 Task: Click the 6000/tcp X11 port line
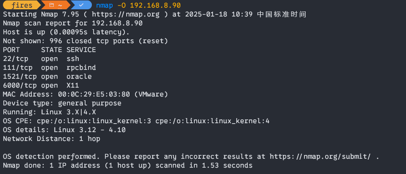tap(41, 86)
